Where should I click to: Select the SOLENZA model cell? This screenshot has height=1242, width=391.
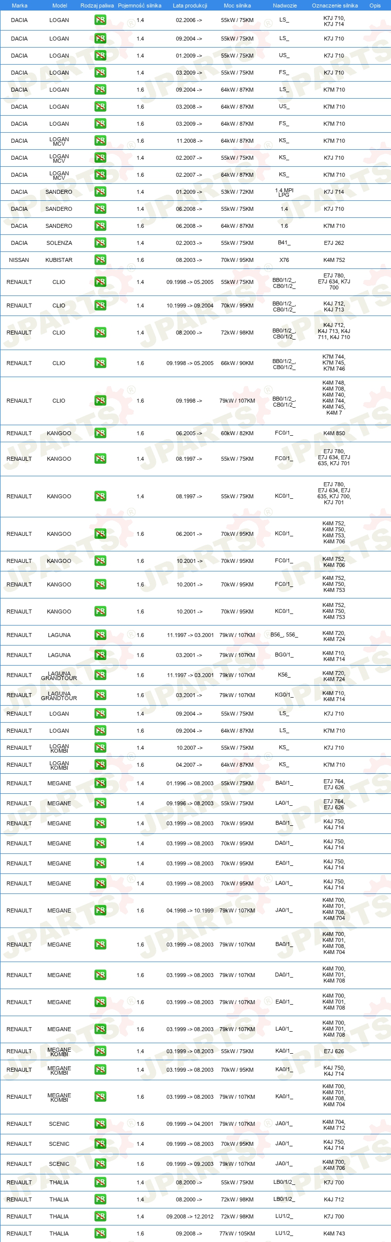pos(59,243)
